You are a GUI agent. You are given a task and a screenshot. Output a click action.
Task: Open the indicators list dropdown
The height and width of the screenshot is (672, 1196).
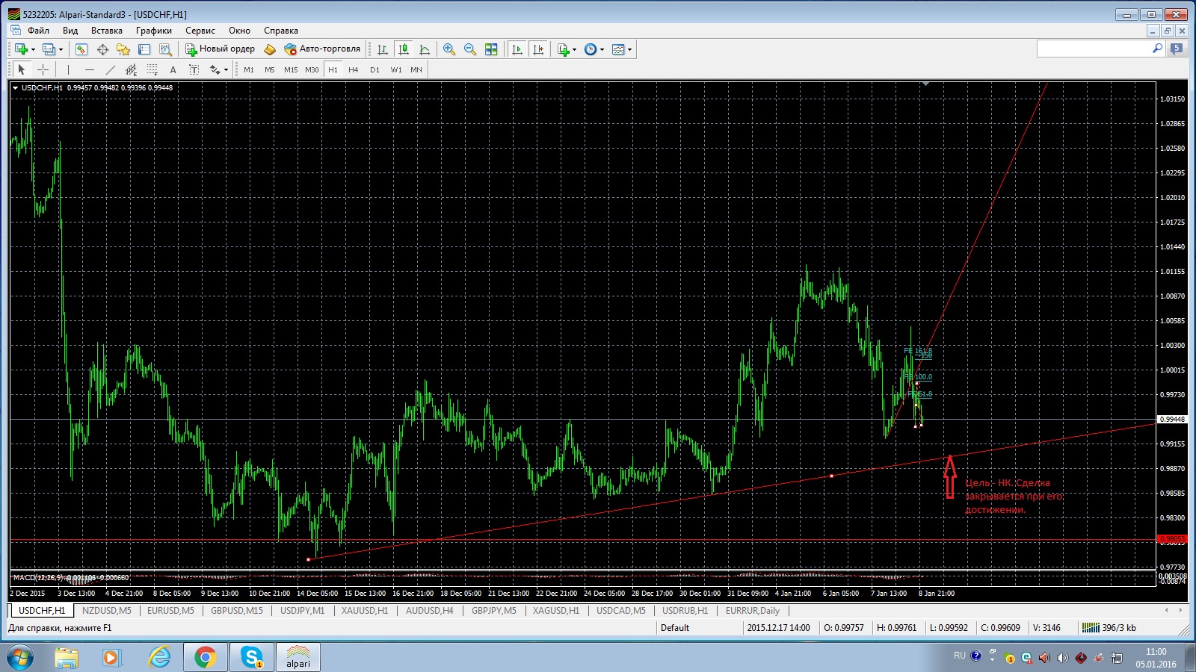point(574,49)
